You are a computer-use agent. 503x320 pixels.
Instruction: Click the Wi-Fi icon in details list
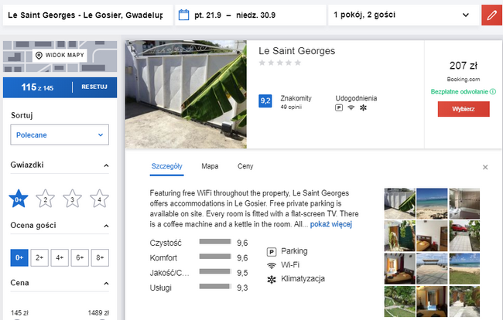point(272,265)
